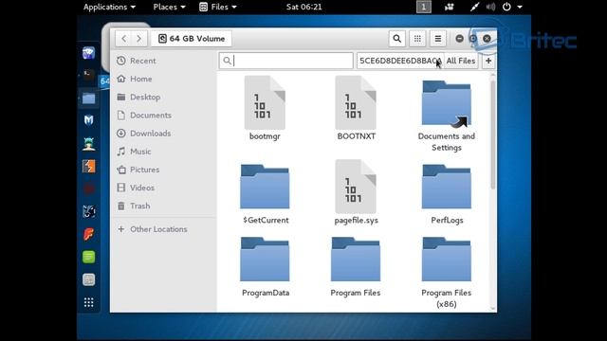Click inside the file search field
The image size is (607, 341).
(286, 61)
